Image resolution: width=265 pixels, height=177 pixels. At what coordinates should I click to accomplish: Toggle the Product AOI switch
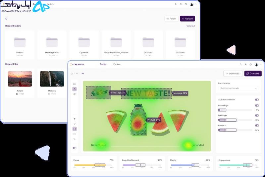(257, 126)
